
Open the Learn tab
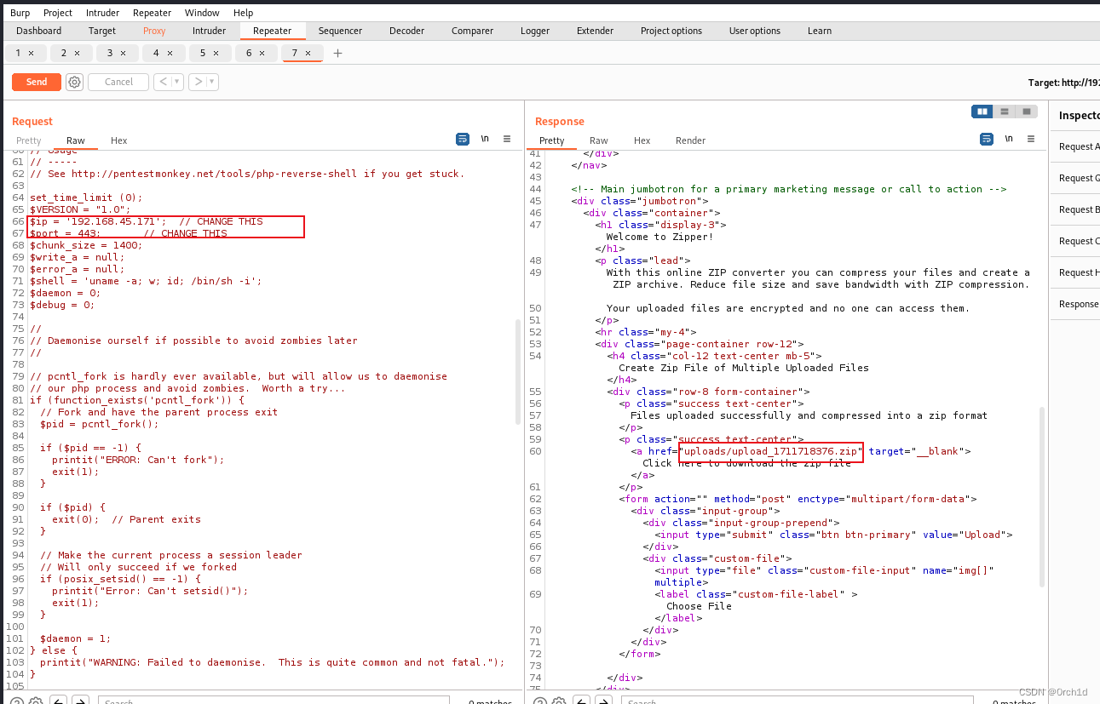820,31
